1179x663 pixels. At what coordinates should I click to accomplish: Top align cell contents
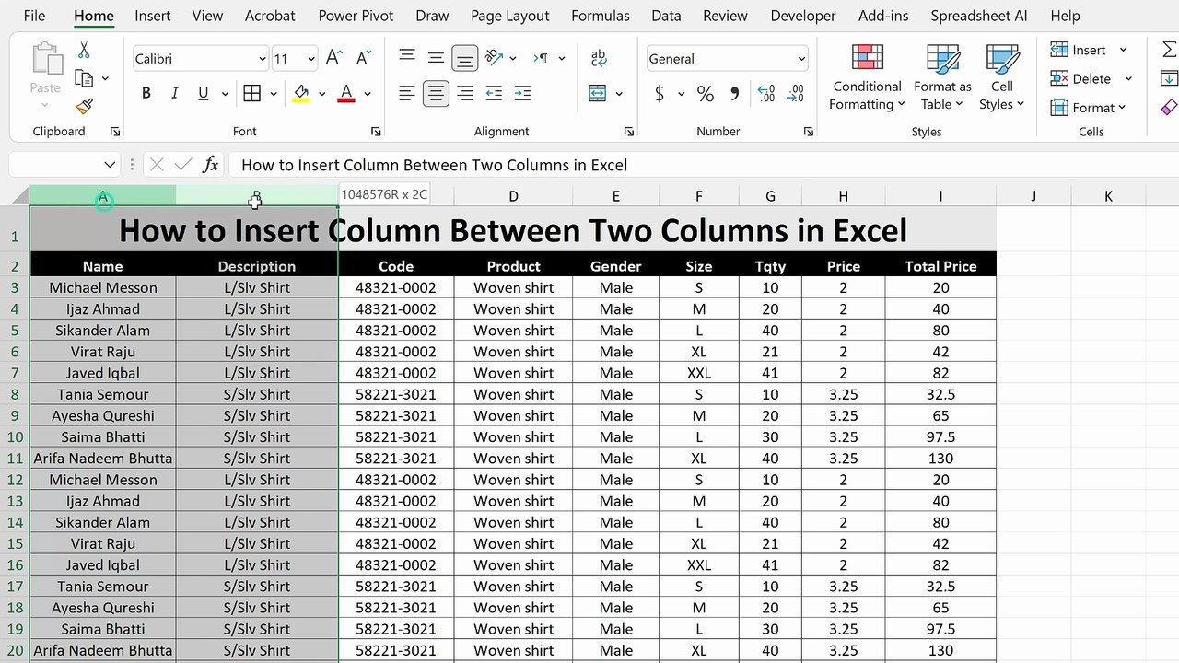407,58
